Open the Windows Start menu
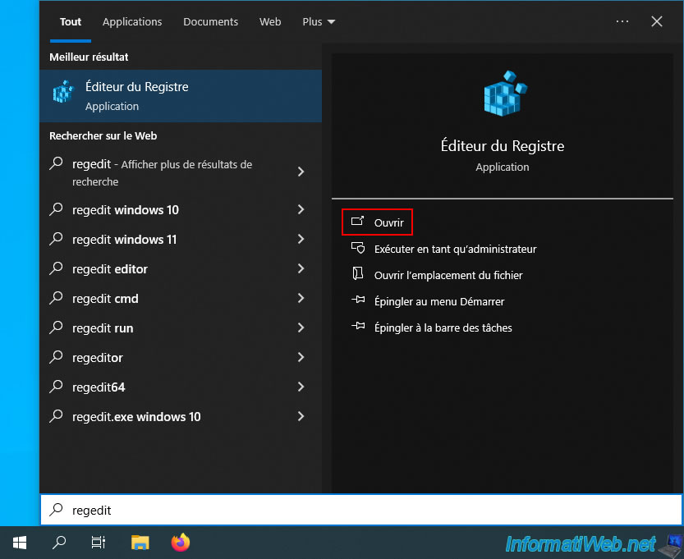Viewport: 684px width, 559px height. click(x=20, y=543)
